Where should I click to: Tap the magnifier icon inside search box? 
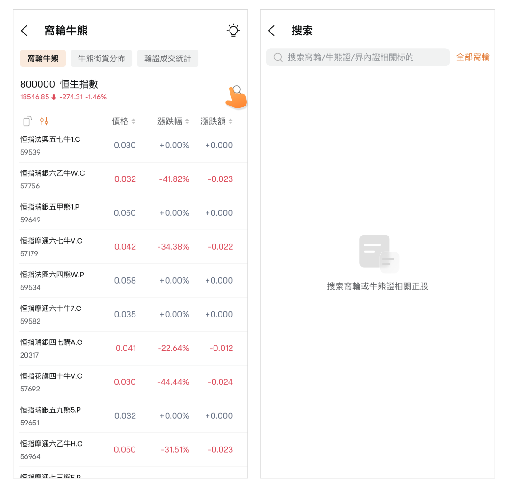(278, 57)
